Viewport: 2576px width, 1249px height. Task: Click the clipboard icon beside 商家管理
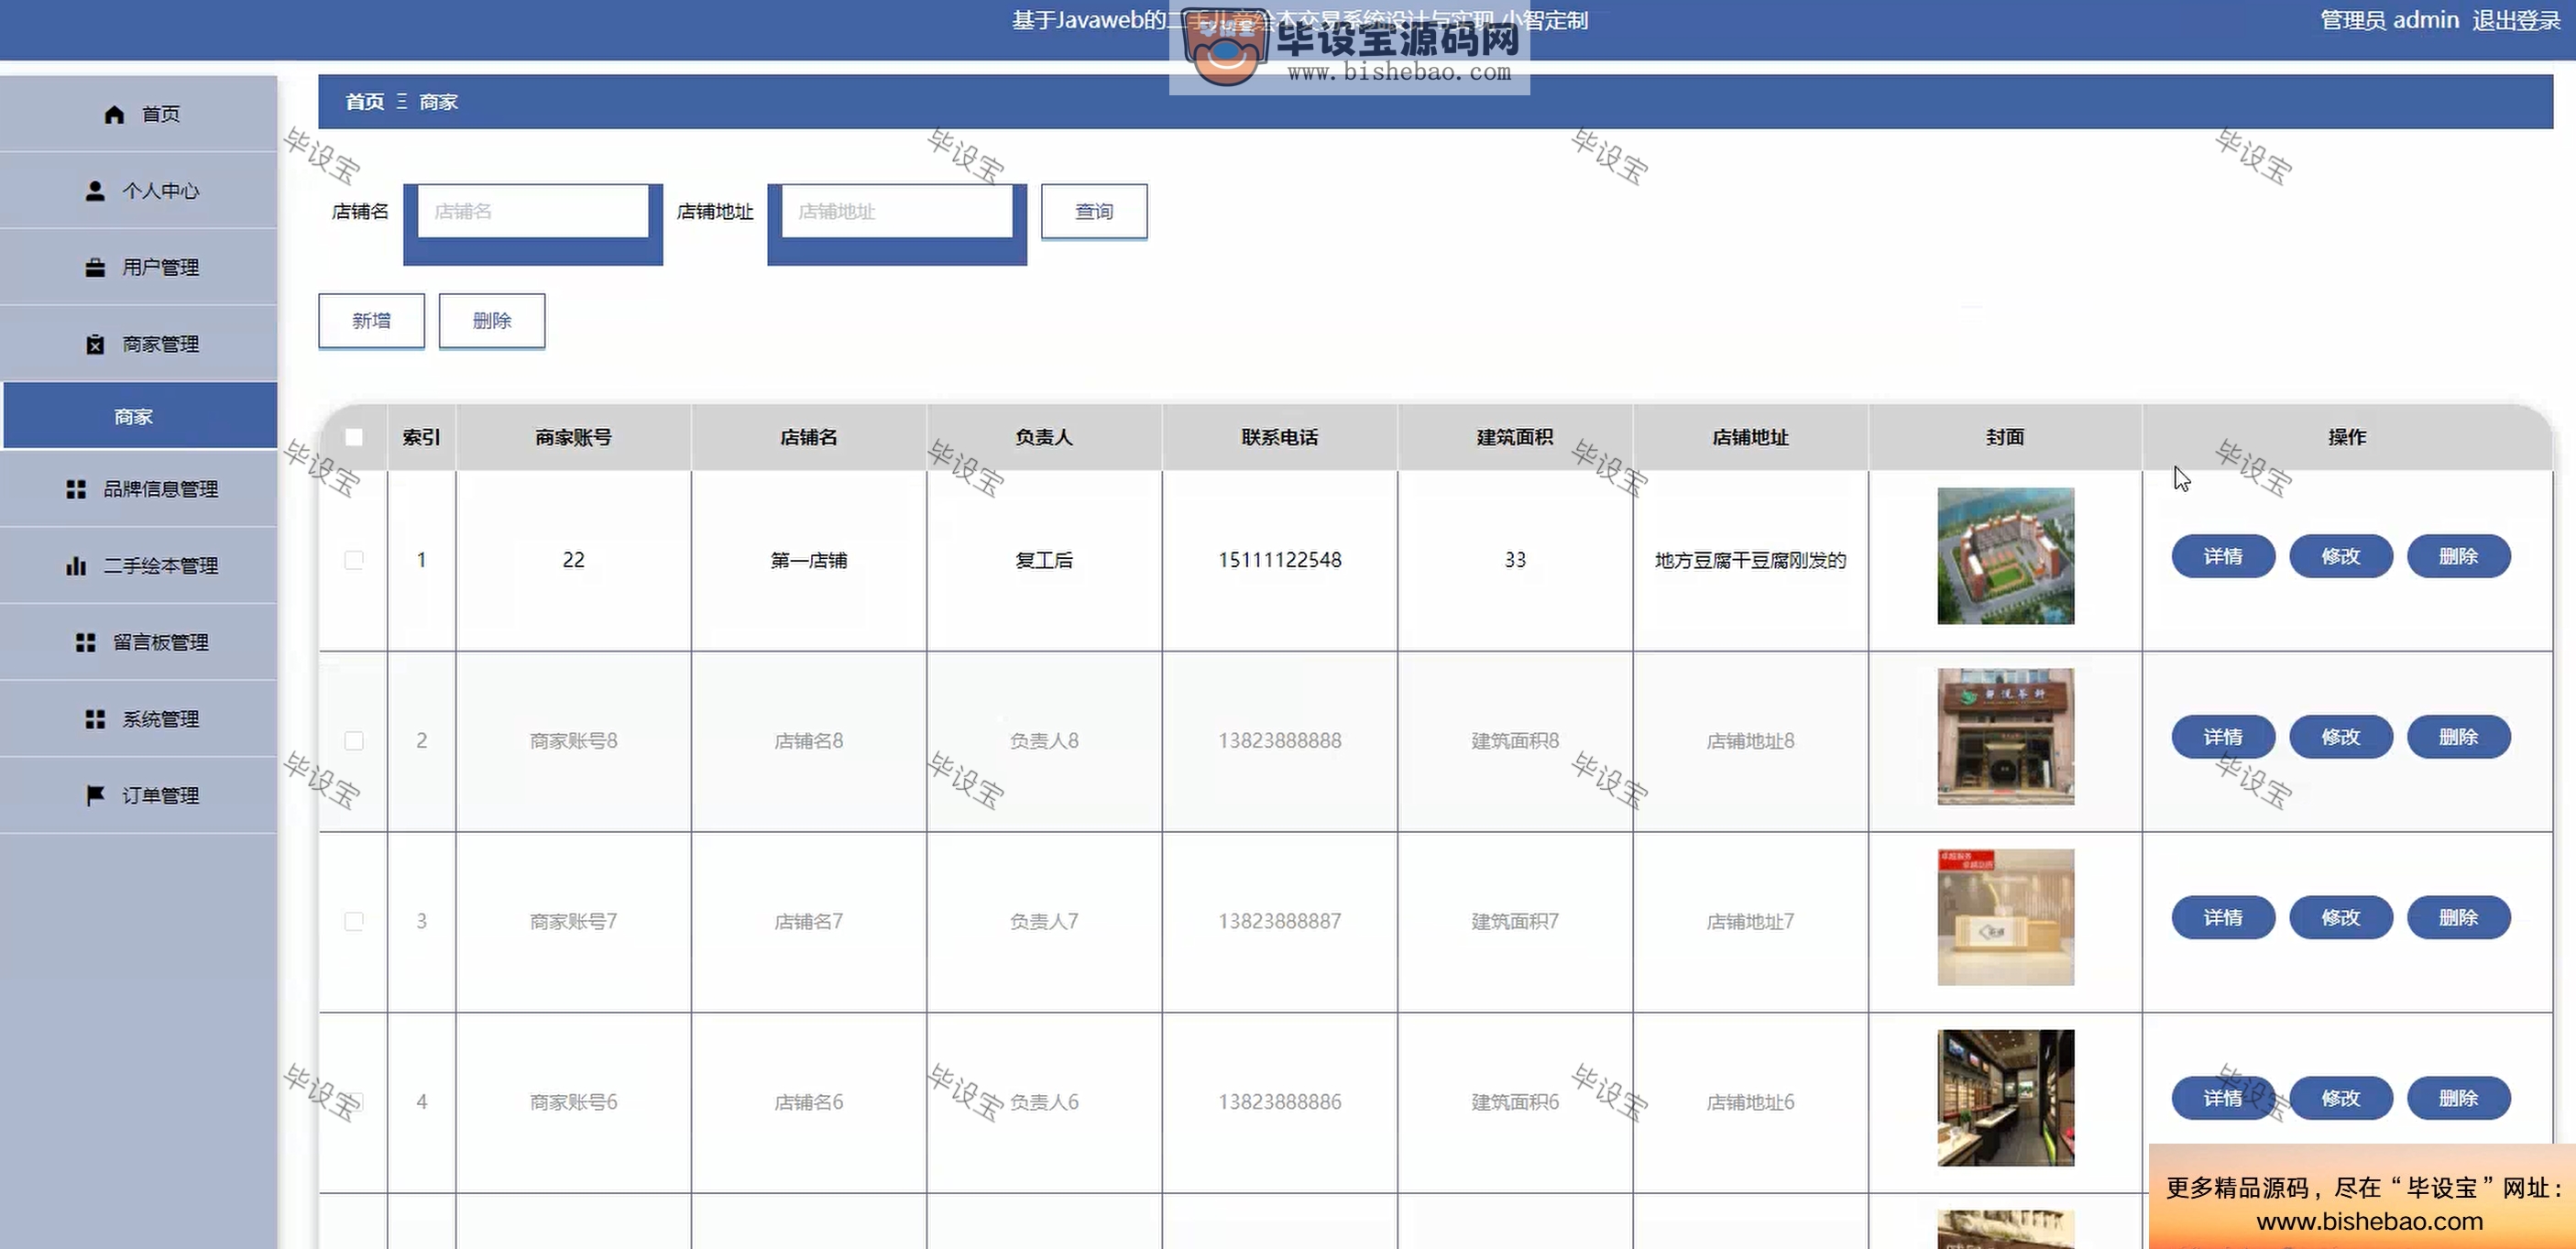95,344
